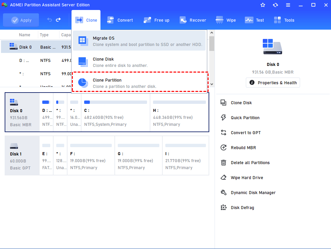Click the C: partition usage bar

click(115, 102)
